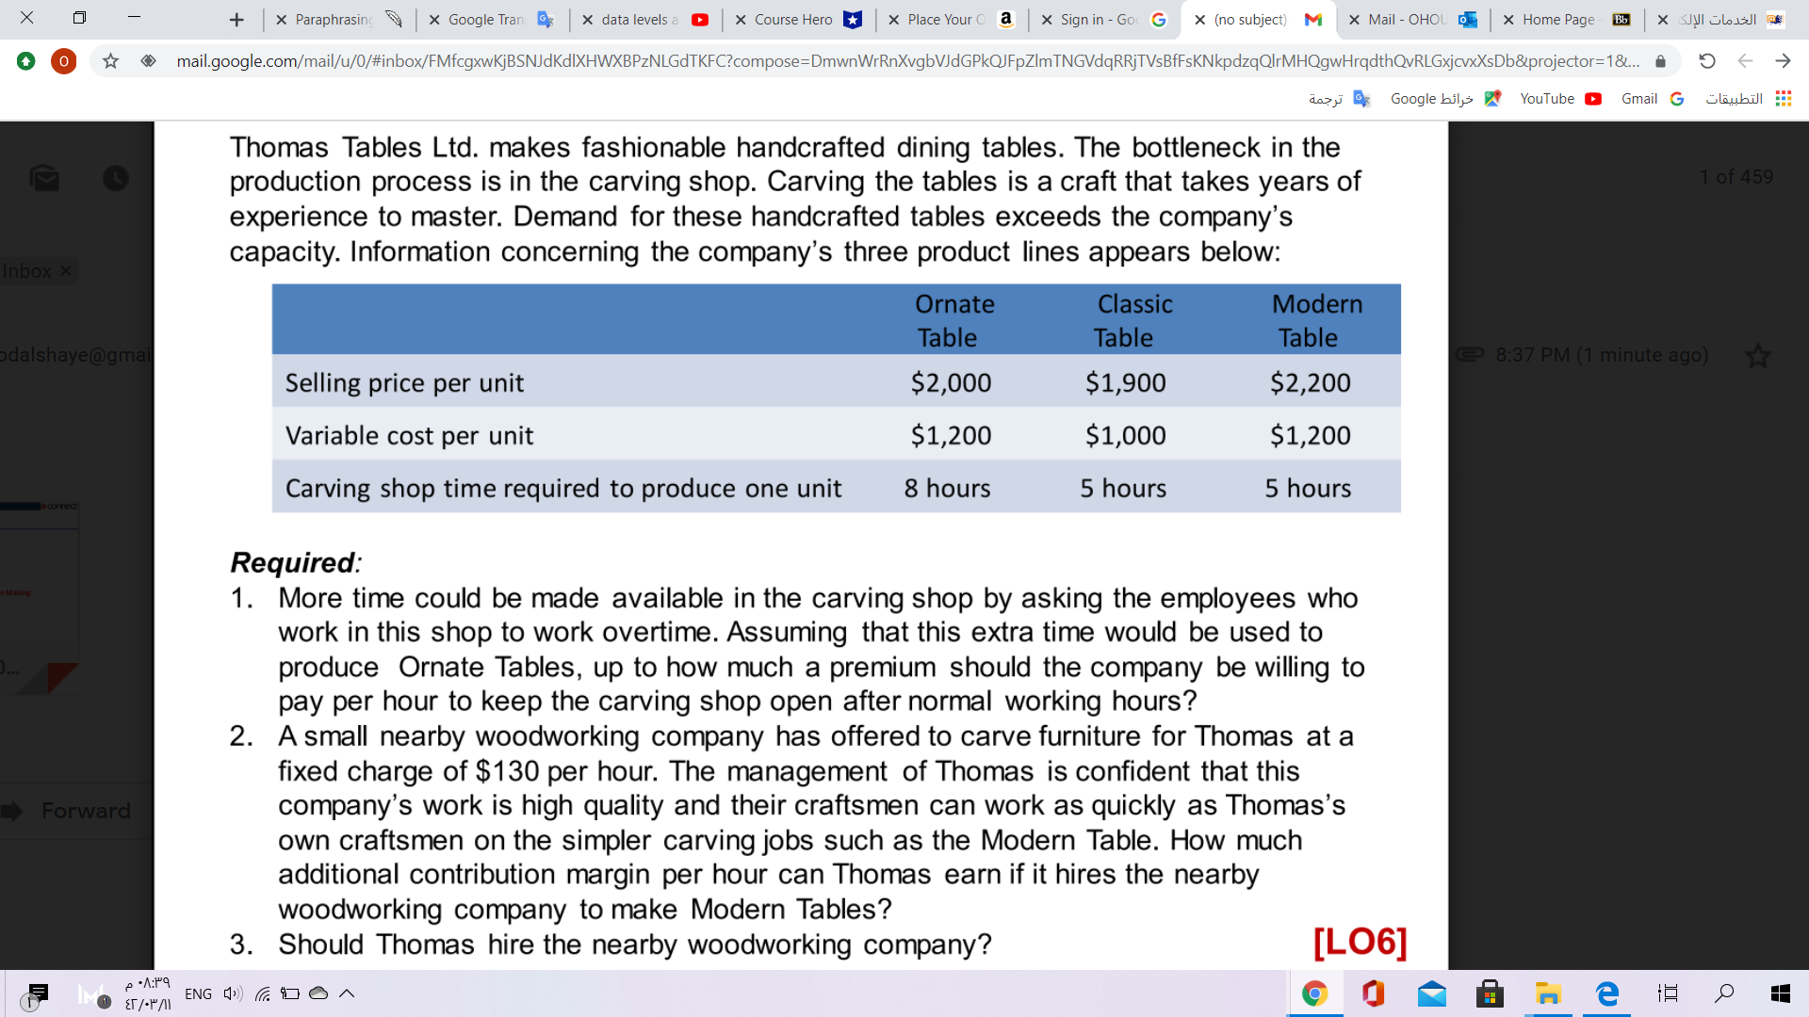Open Microsoft Store from the taskbar

point(1490,993)
